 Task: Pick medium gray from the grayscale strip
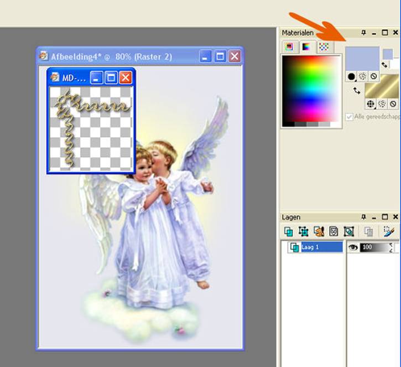[x=313, y=124]
